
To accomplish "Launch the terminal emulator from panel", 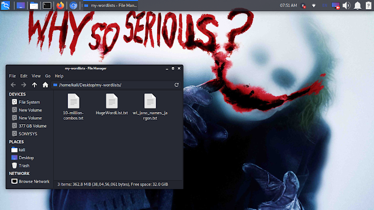I will coord(47,5).
